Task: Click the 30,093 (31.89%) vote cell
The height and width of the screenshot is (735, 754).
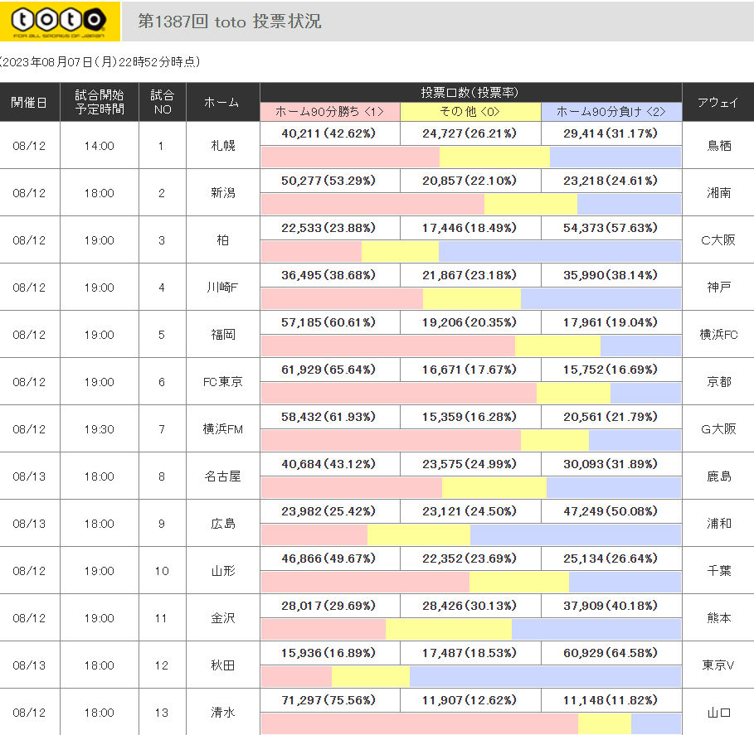Action: click(610, 464)
